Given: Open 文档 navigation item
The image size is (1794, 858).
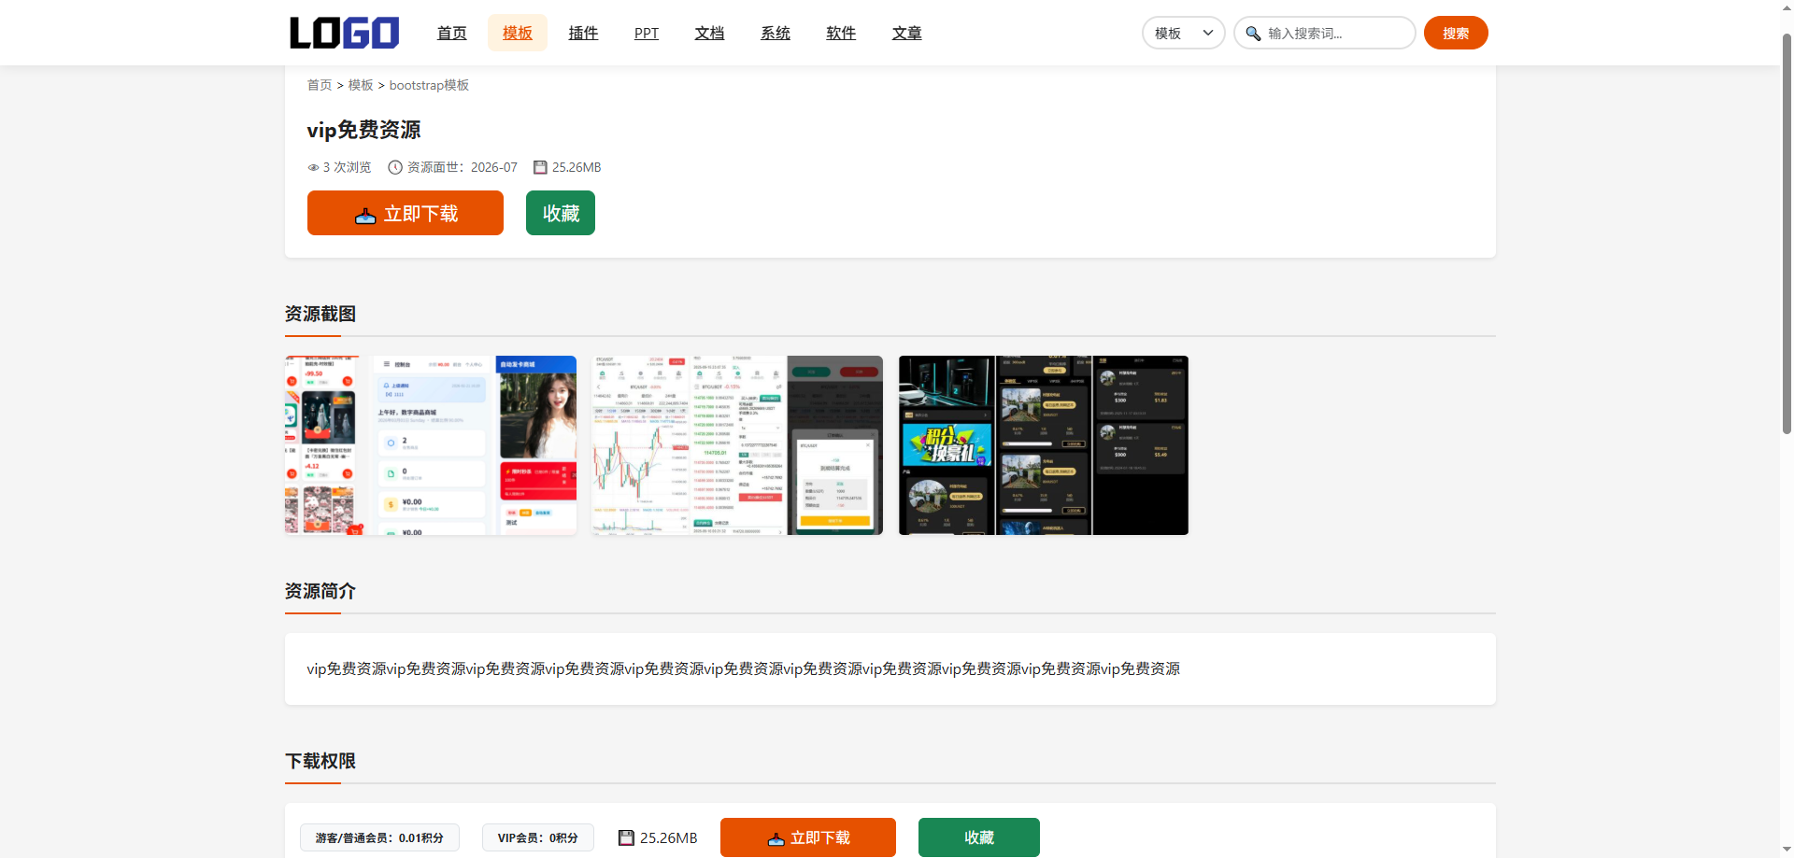Looking at the screenshot, I should [x=709, y=33].
